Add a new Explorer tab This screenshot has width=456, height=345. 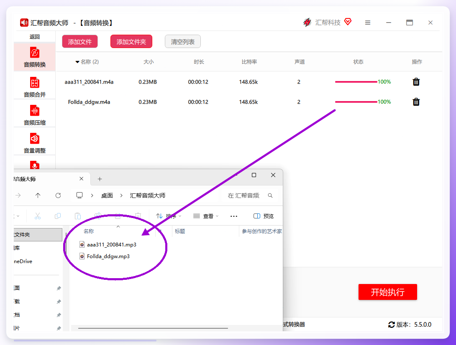[100, 179]
